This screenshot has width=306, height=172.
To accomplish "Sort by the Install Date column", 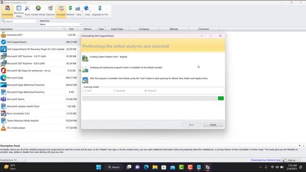I will pyautogui.click(x=117, y=29).
